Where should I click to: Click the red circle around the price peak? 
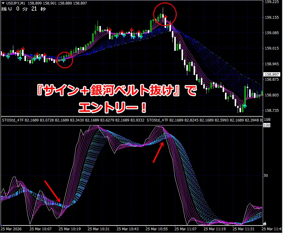pyautogui.click(x=165, y=15)
